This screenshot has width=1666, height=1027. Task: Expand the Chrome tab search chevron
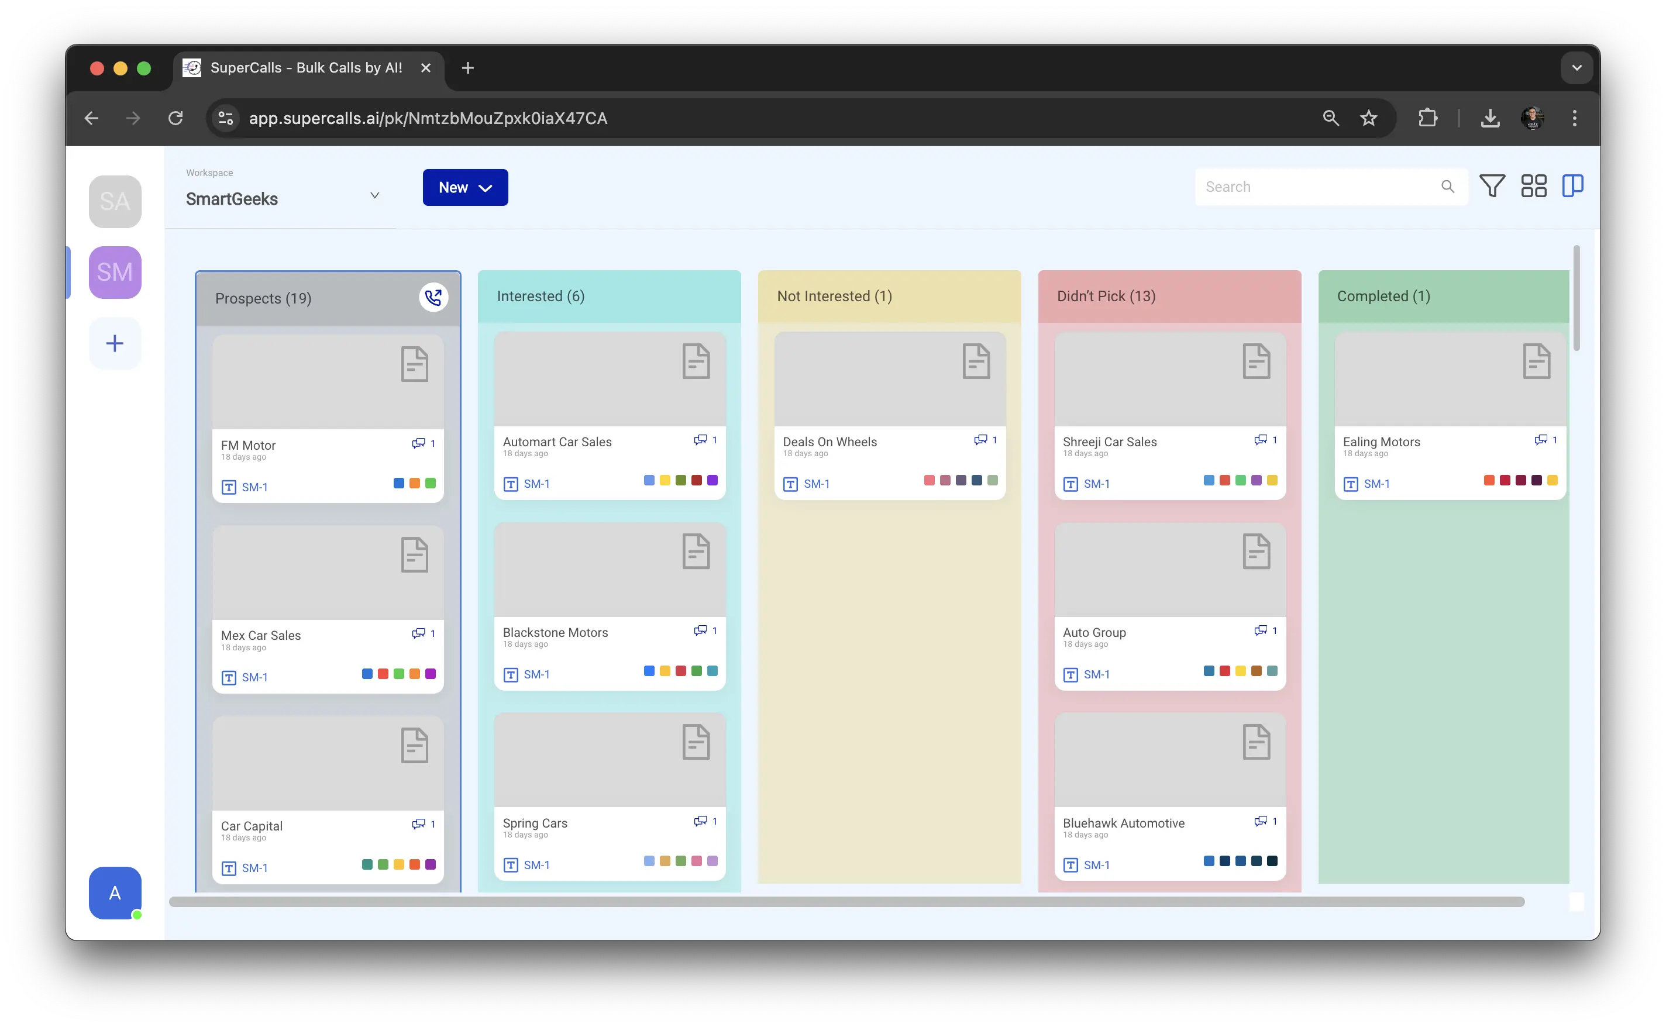[x=1576, y=68]
